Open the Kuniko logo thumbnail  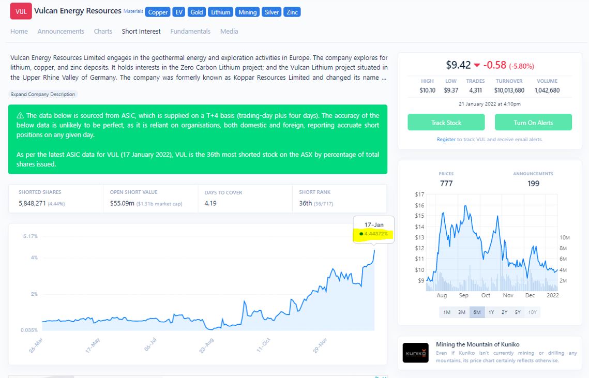(415, 353)
